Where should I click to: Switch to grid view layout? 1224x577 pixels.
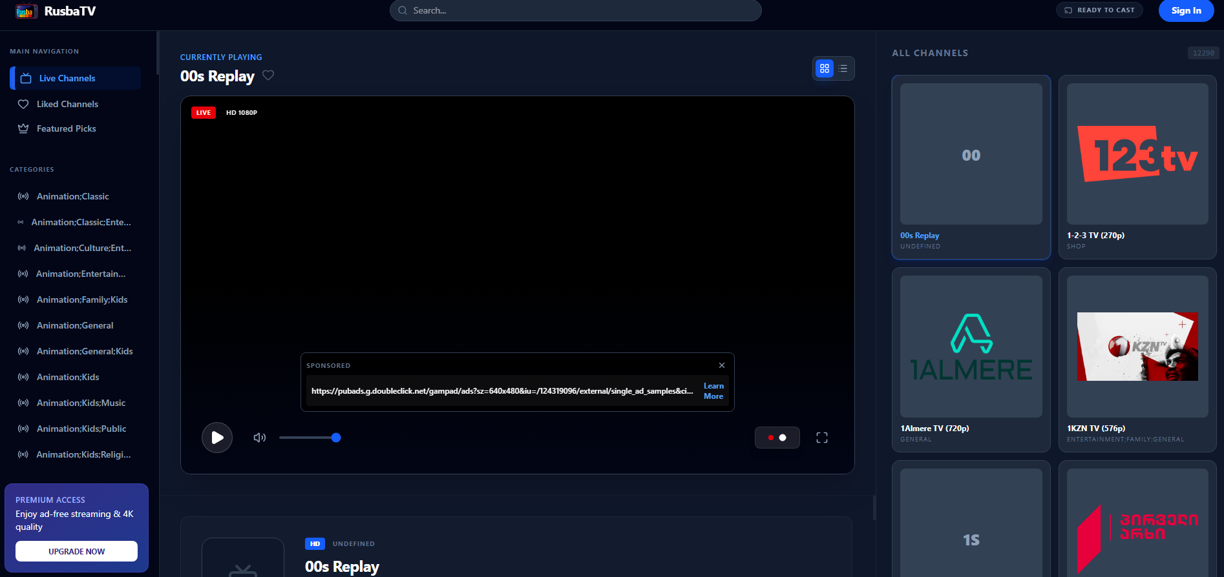825,68
